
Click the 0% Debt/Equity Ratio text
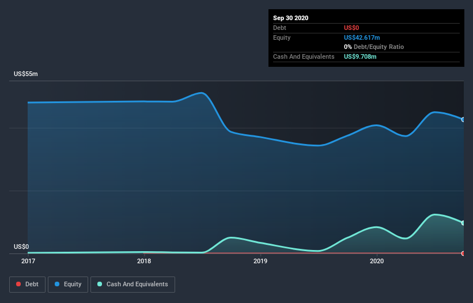(x=374, y=47)
